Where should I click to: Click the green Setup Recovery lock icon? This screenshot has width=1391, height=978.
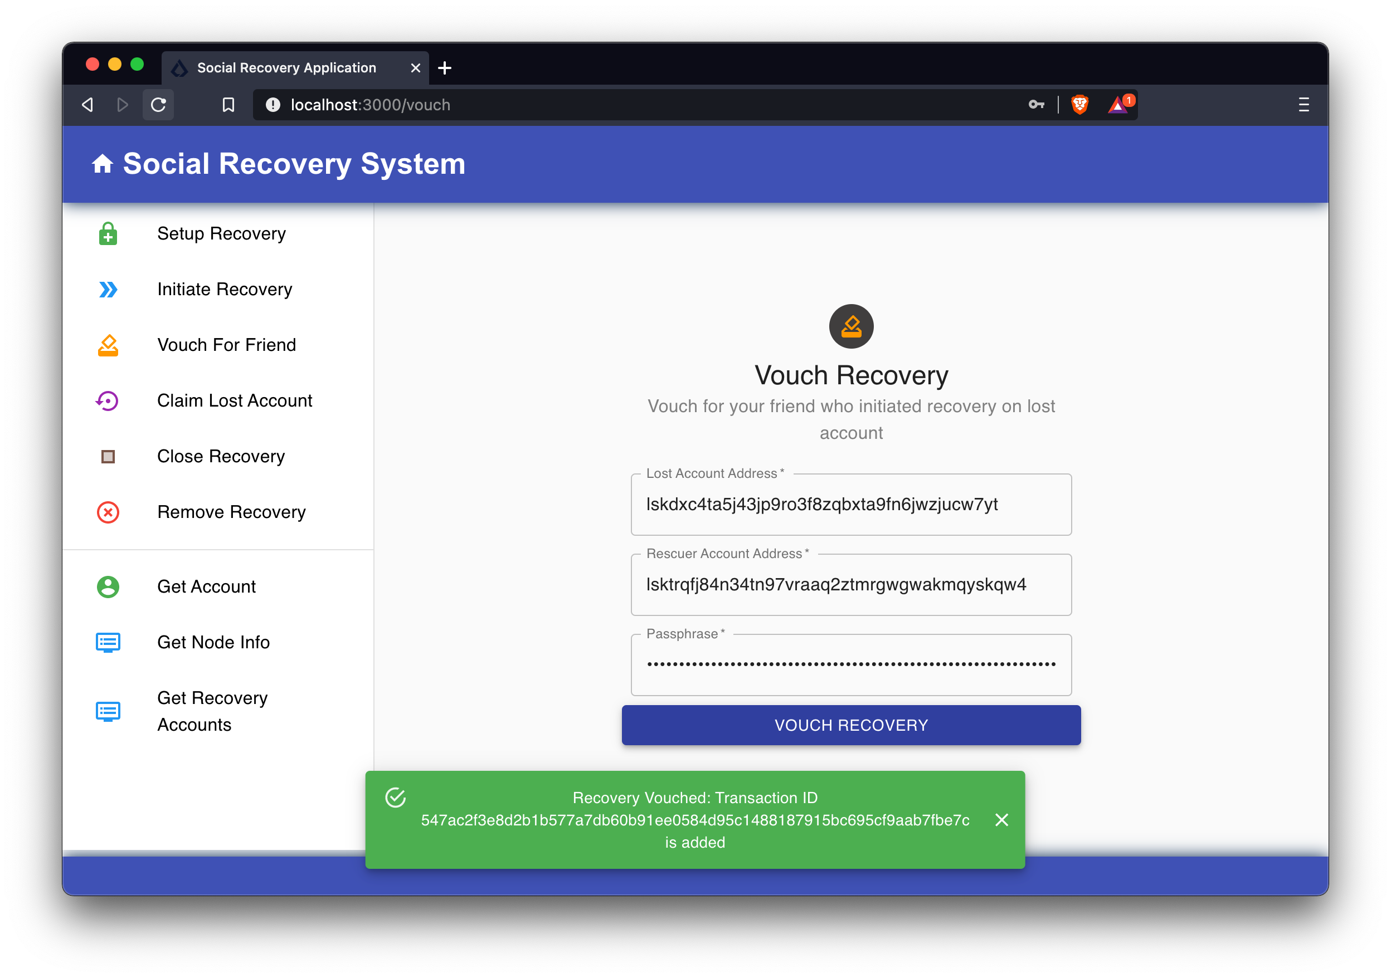point(108,234)
